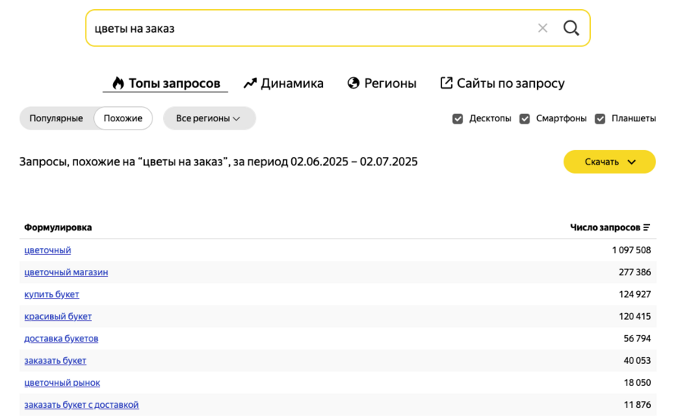Expand the Все регионы dropdown
The height and width of the screenshot is (417, 691).
tap(209, 118)
